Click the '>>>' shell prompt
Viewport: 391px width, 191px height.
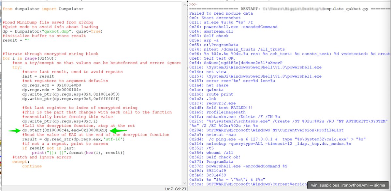(193, 4)
